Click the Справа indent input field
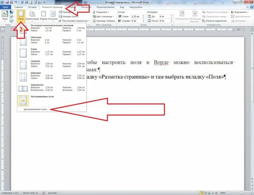Screen dimensions: 254x195 (x=136, y=21)
